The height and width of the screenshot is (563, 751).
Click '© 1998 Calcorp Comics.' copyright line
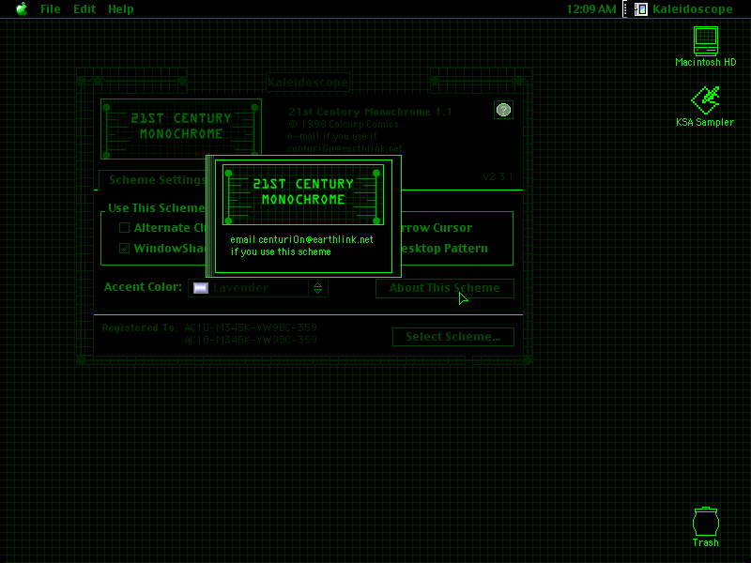345,124
